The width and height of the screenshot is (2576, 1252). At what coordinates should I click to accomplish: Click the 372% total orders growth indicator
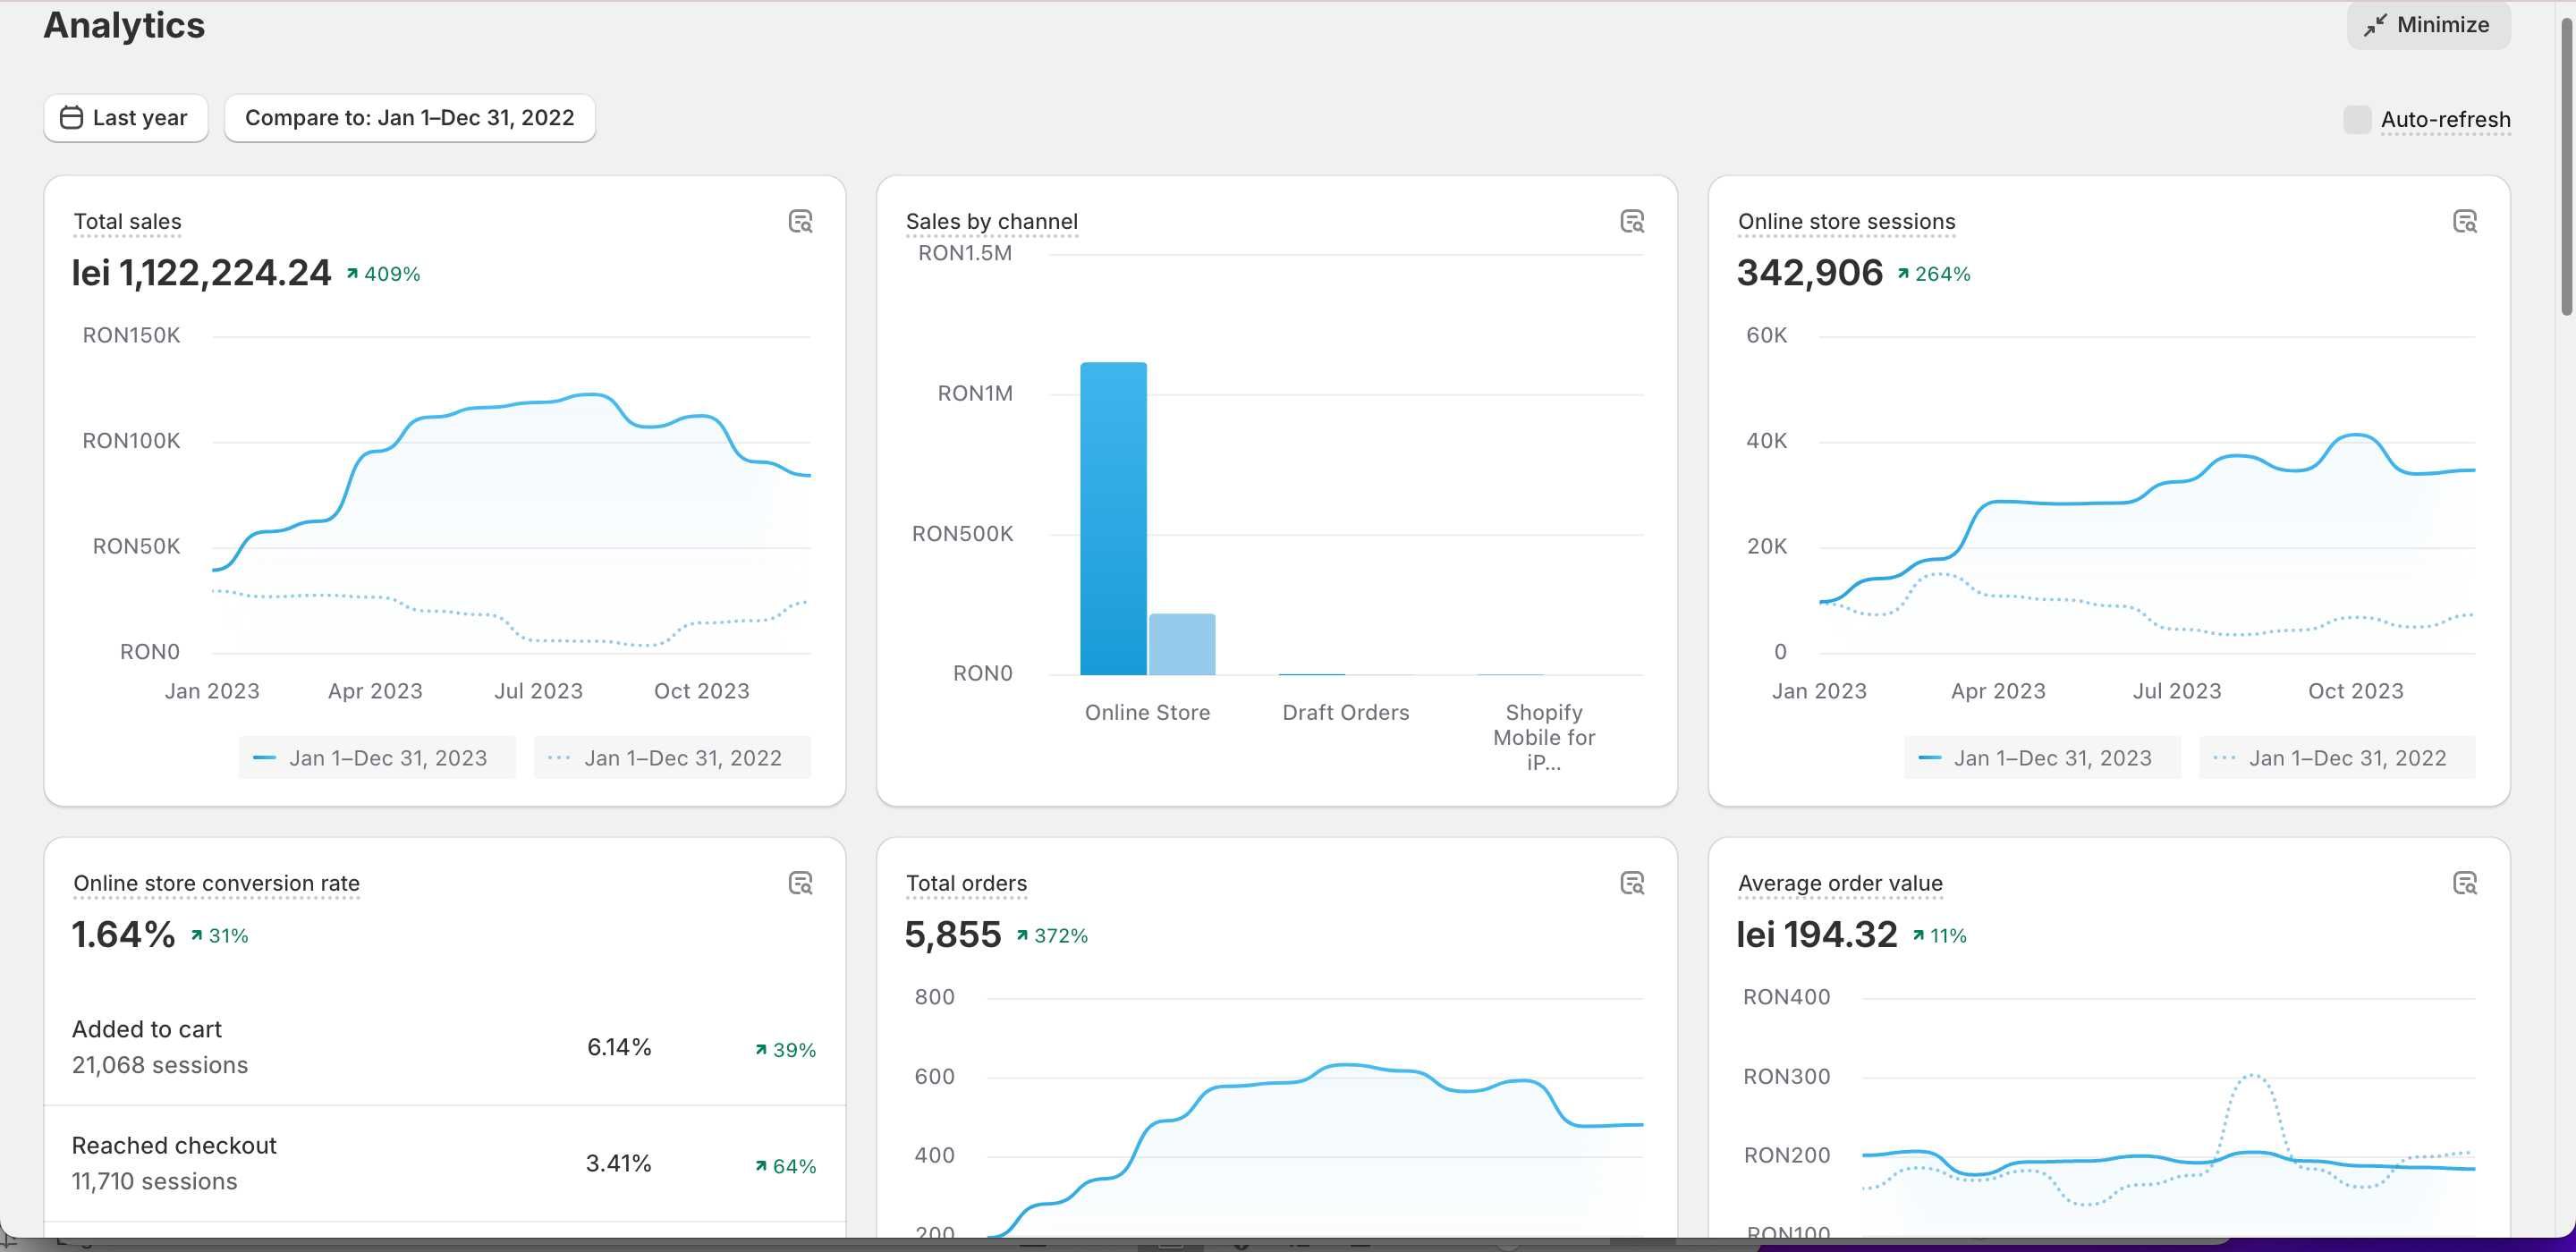point(1052,936)
